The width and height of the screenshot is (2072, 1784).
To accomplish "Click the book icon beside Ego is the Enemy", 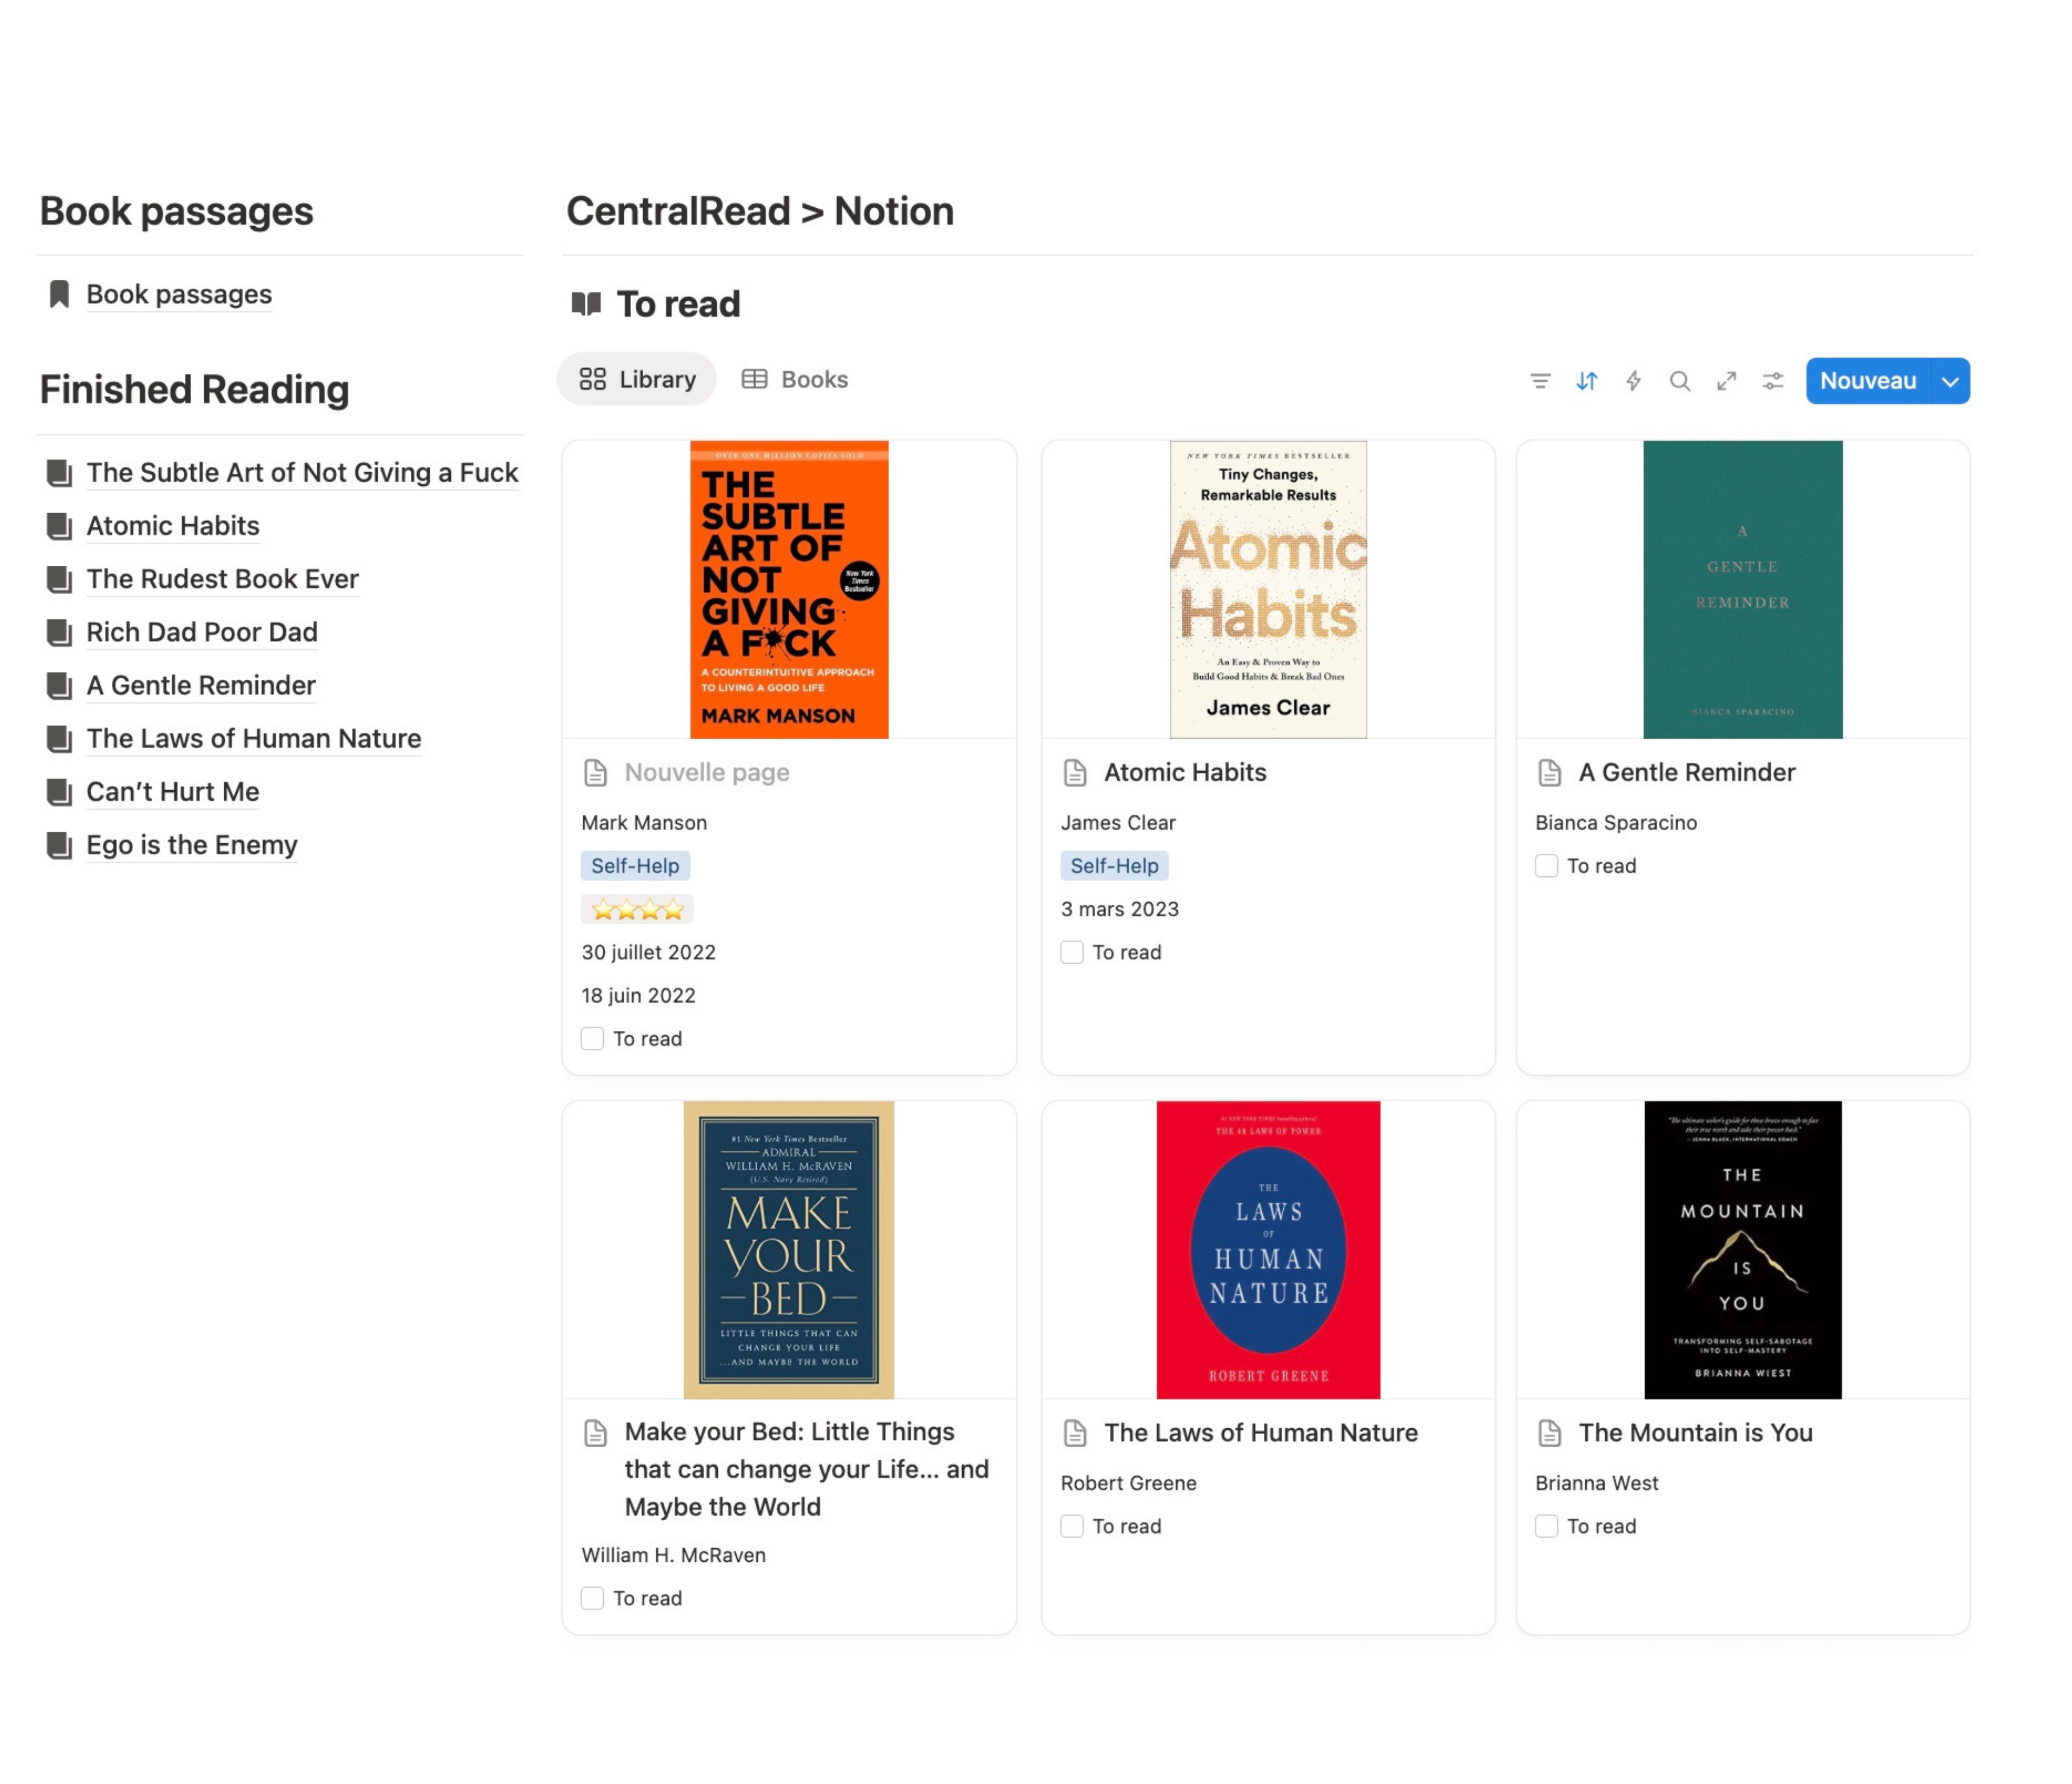I will 59,845.
